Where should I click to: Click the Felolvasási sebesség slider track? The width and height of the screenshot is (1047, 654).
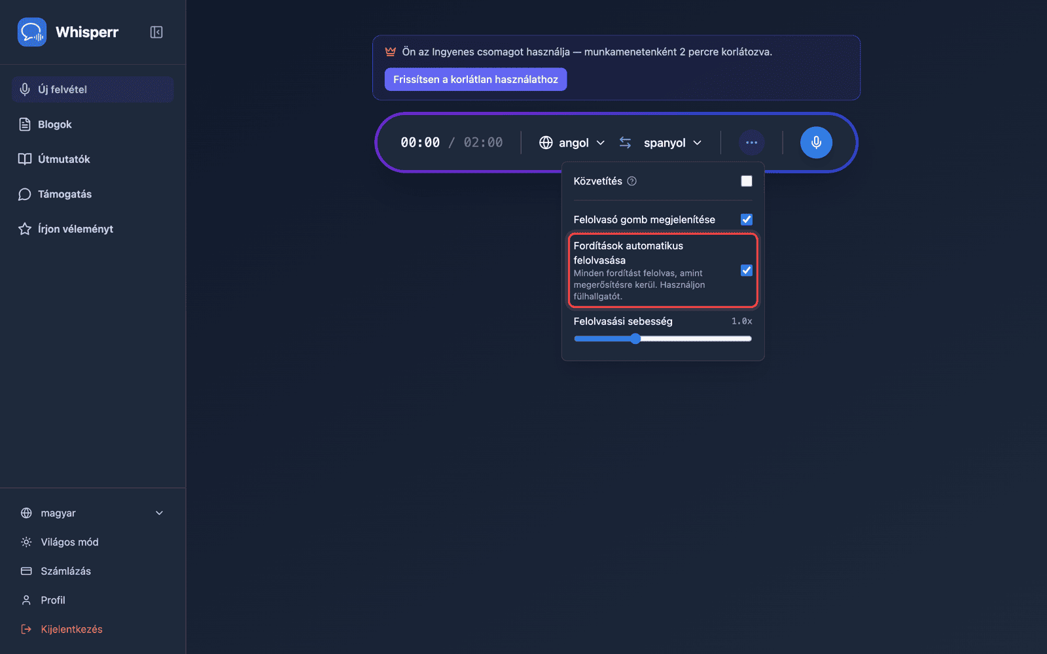coord(663,339)
